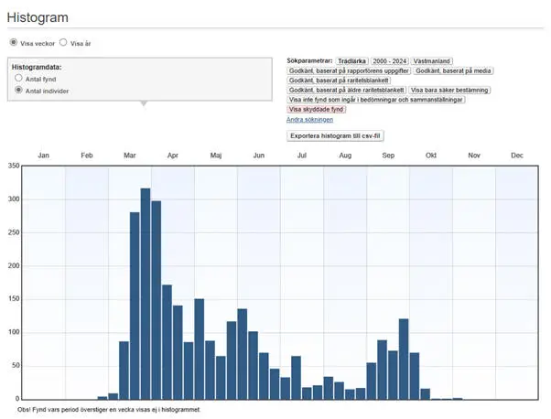The width and height of the screenshot is (551, 419).
Task: Click 'Visa bara säker bestämning' tag
Action: click(450, 90)
